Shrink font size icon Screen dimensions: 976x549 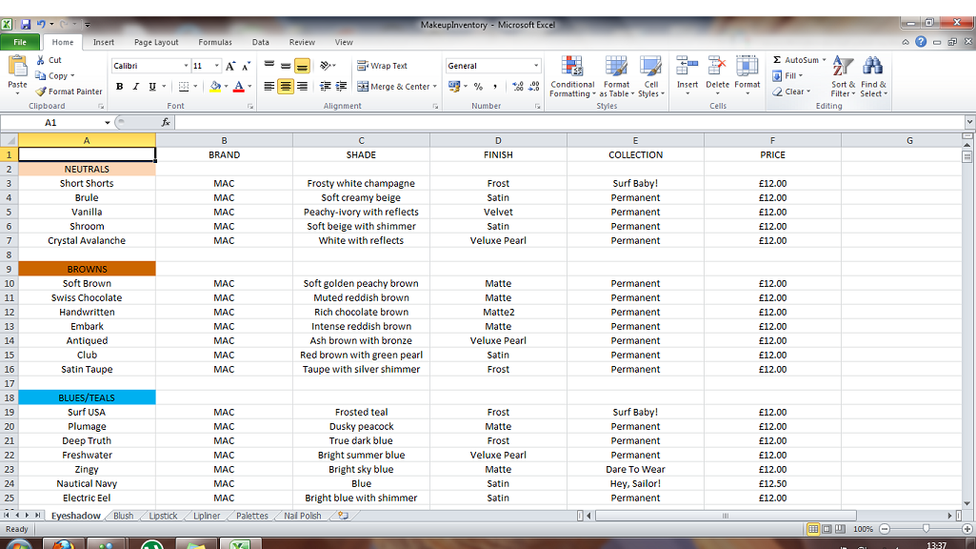click(x=247, y=66)
